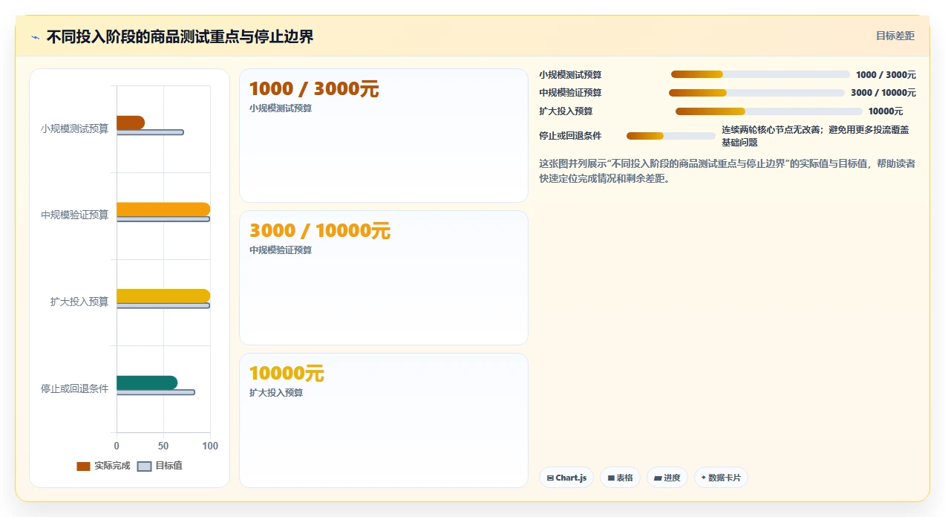Image resolution: width=945 pixels, height=517 pixels.
Task: Click the 数据卡片 tag chip
Action: pyautogui.click(x=721, y=478)
